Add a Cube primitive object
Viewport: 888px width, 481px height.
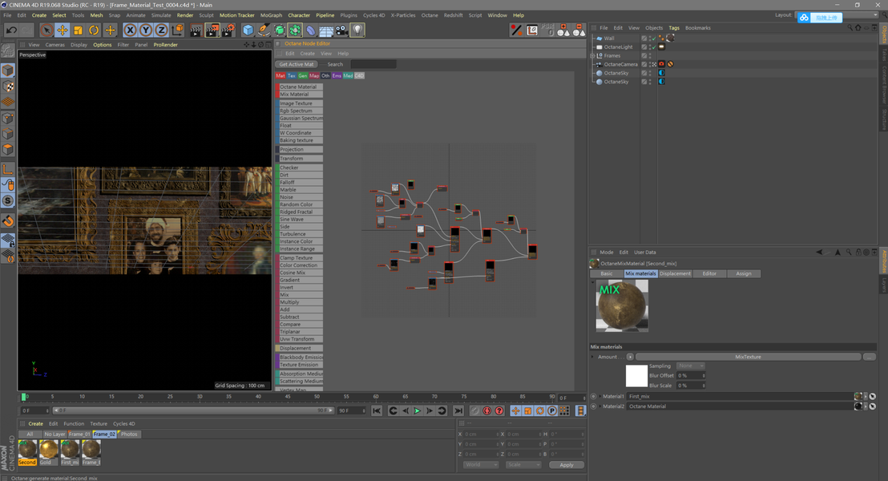(248, 30)
